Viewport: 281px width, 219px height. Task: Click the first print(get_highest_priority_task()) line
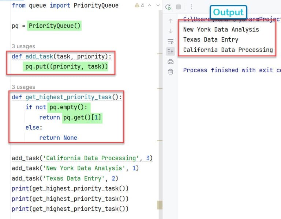coord(70,189)
